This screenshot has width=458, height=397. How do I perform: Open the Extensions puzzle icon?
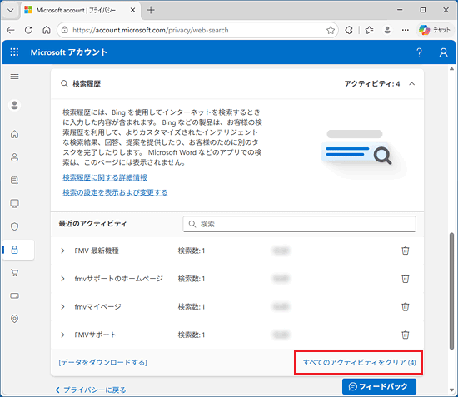click(349, 30)
